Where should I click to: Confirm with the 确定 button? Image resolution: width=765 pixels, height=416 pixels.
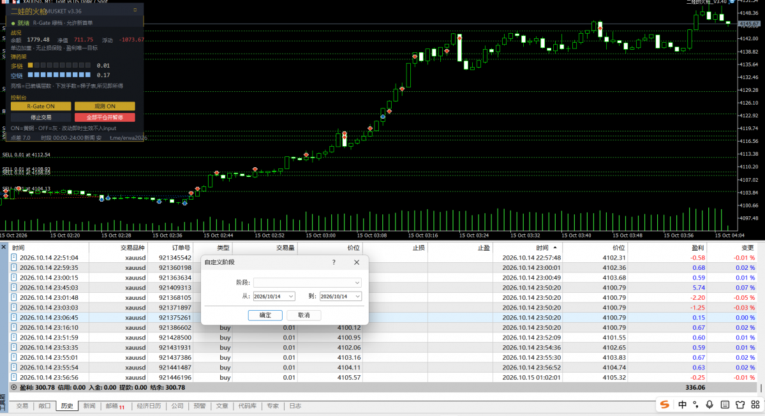point(265,315)
